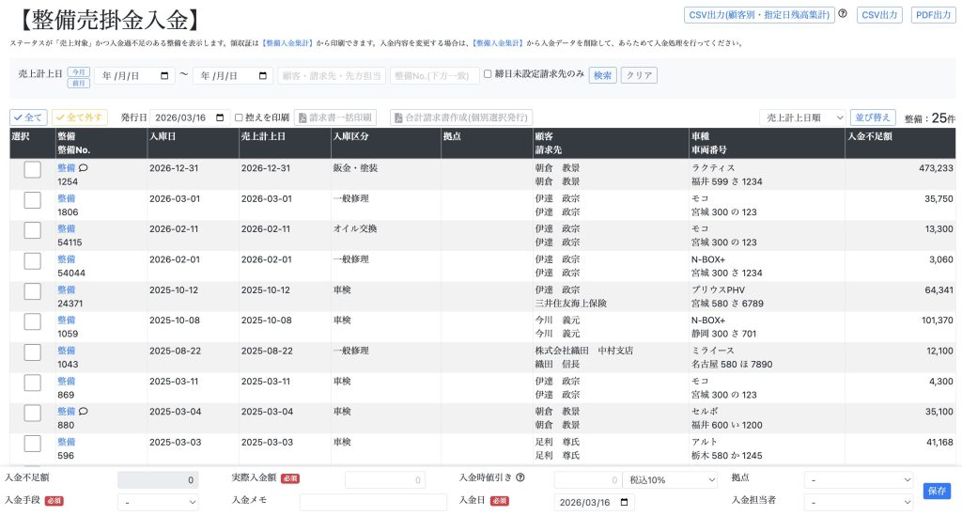This screenshot has height=516, width=962.
Task: Open the 整備 link for No. 54115
Action: click(66, 228)
